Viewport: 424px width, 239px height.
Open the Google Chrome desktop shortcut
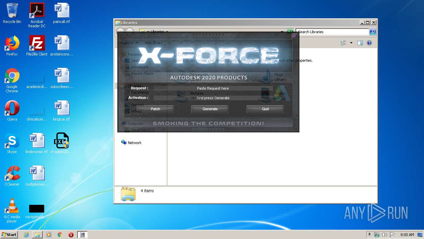click(12, 80)
